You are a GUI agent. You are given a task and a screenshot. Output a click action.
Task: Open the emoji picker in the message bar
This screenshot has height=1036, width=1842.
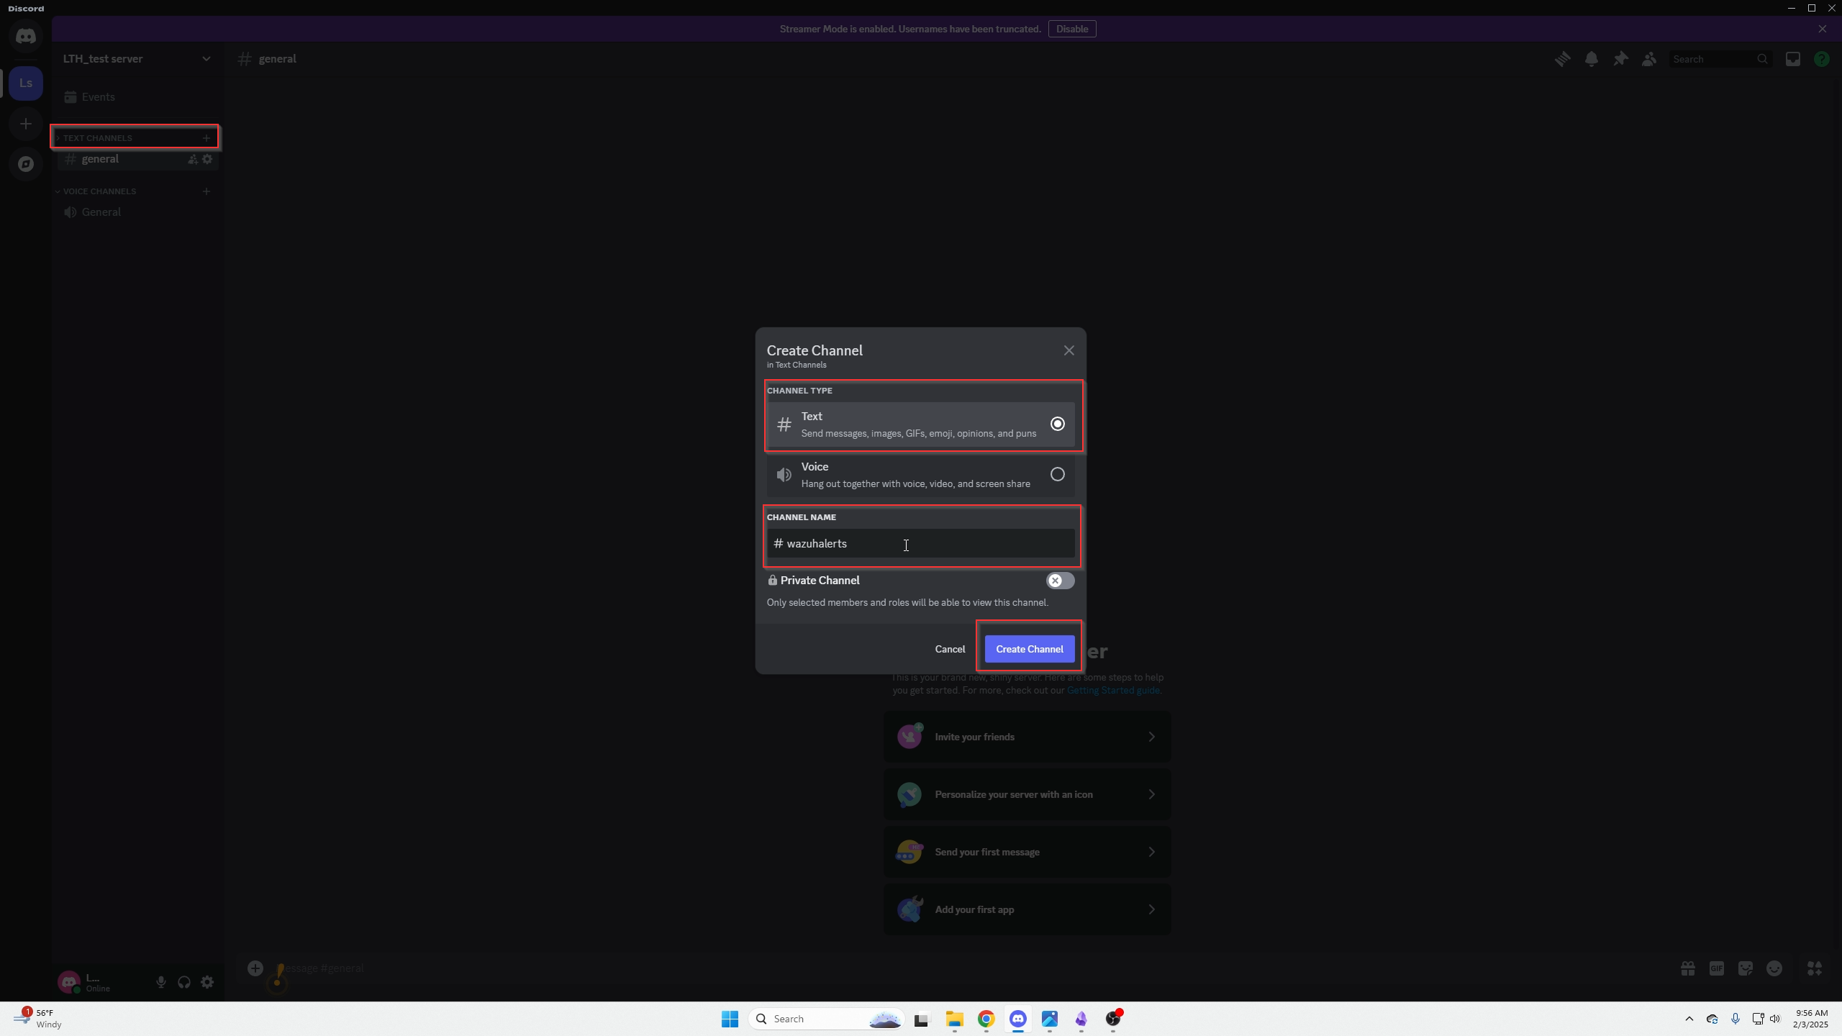pos(1774,968)
